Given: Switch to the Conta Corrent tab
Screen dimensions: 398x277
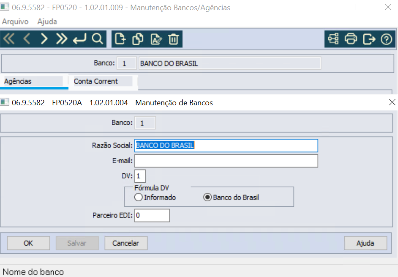Looking at the screenshot, I should [103, 81].
